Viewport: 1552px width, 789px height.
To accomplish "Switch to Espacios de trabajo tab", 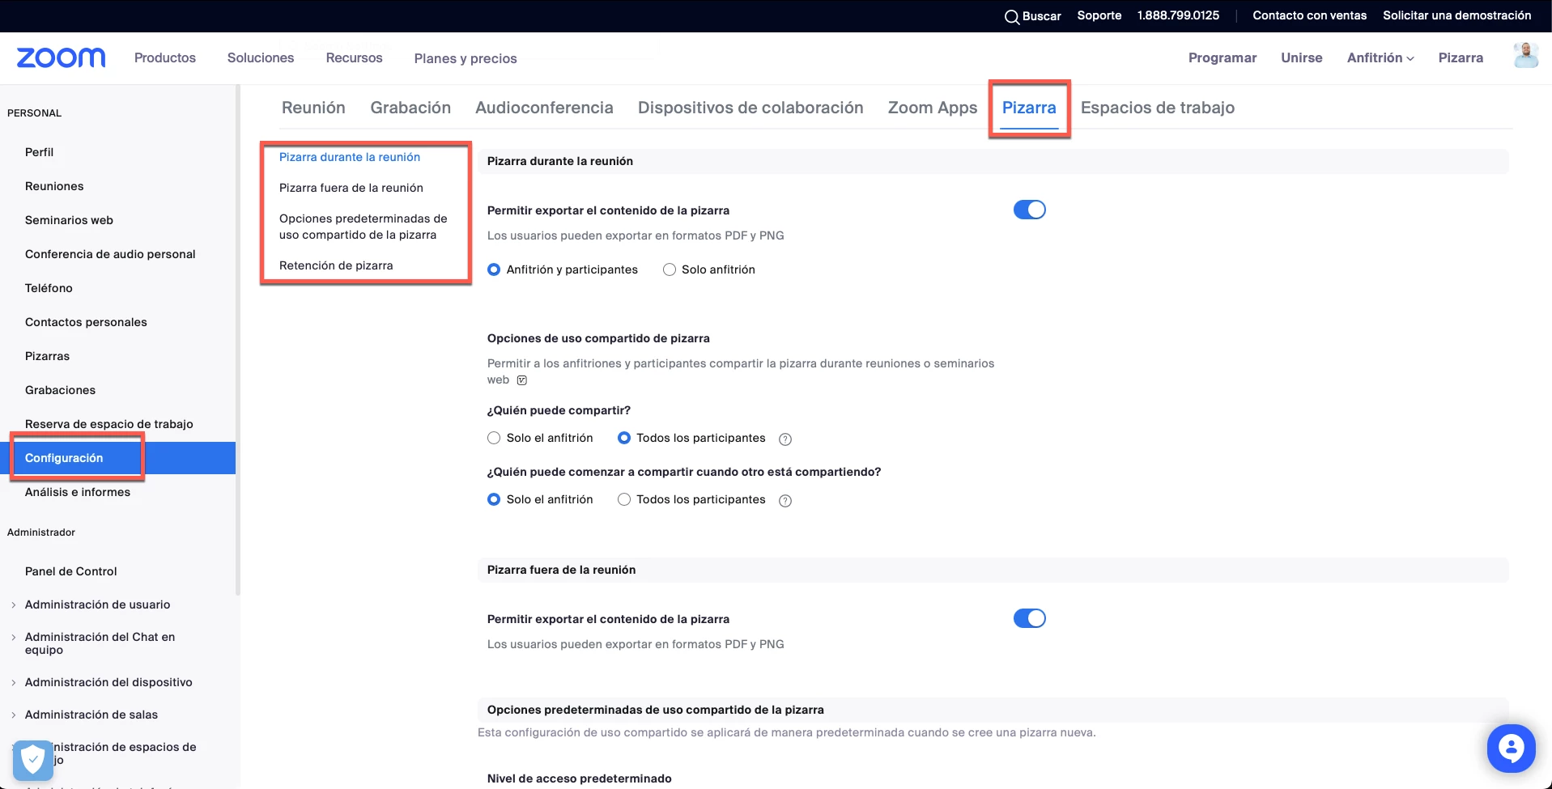I will click(1158, 108).
